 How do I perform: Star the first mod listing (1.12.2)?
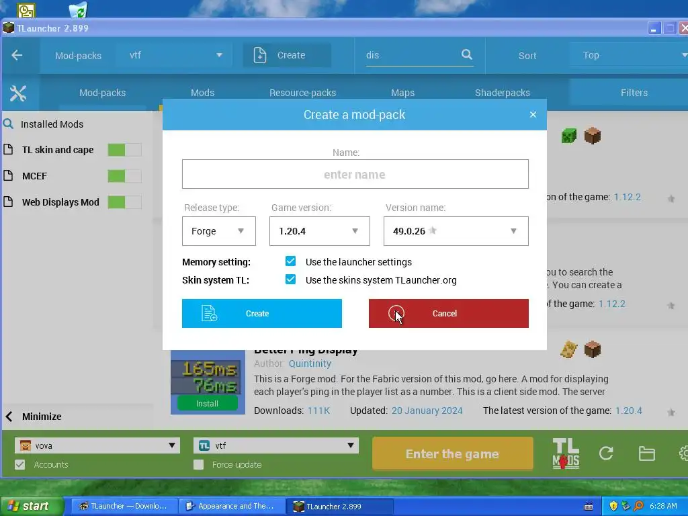pos(671,199)
